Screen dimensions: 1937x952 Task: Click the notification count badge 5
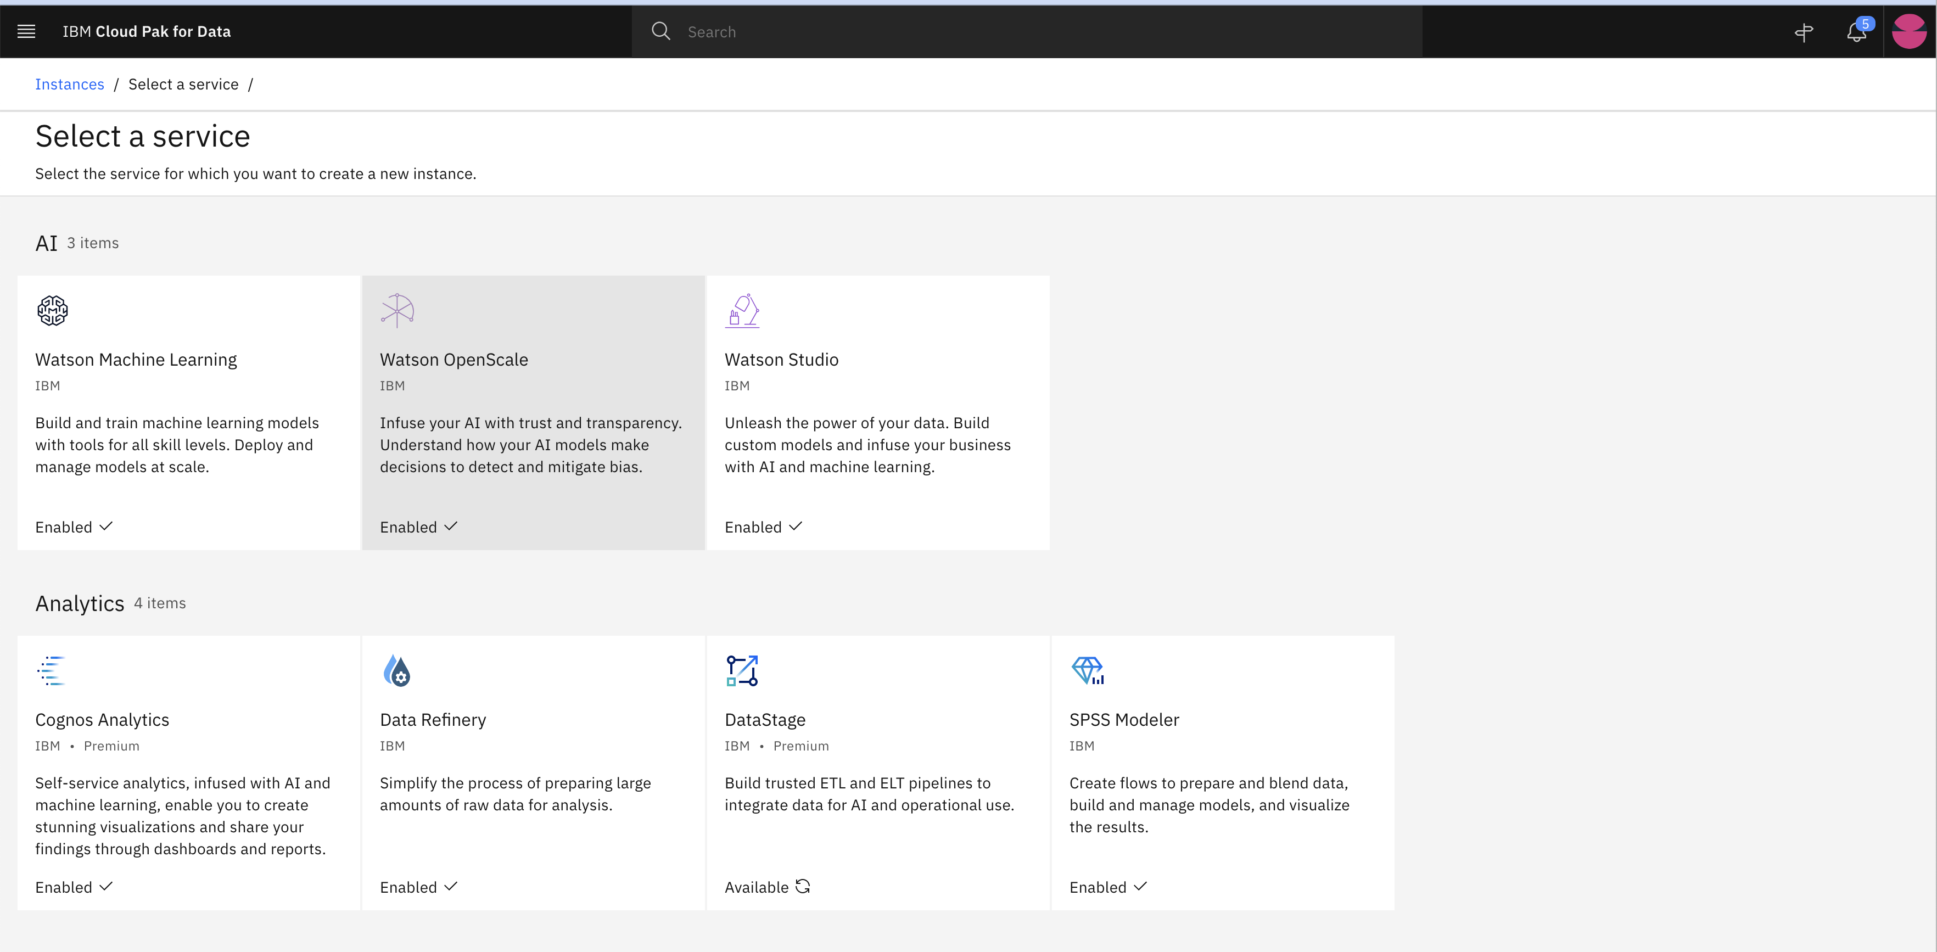point(1866,24)
